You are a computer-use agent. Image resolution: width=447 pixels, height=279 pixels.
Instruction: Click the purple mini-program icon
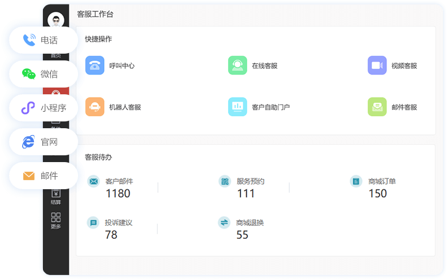point(28,108)
